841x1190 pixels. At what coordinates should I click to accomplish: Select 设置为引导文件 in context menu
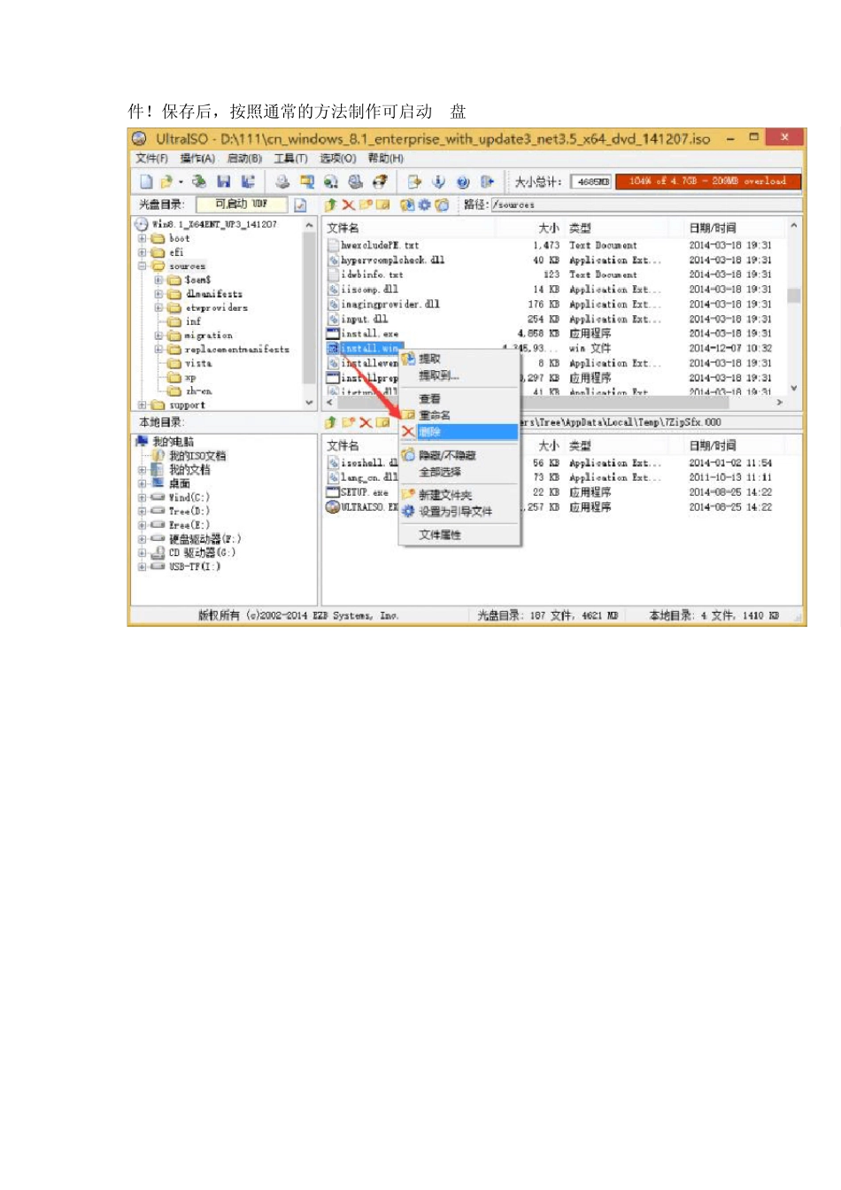pos(455,511)
